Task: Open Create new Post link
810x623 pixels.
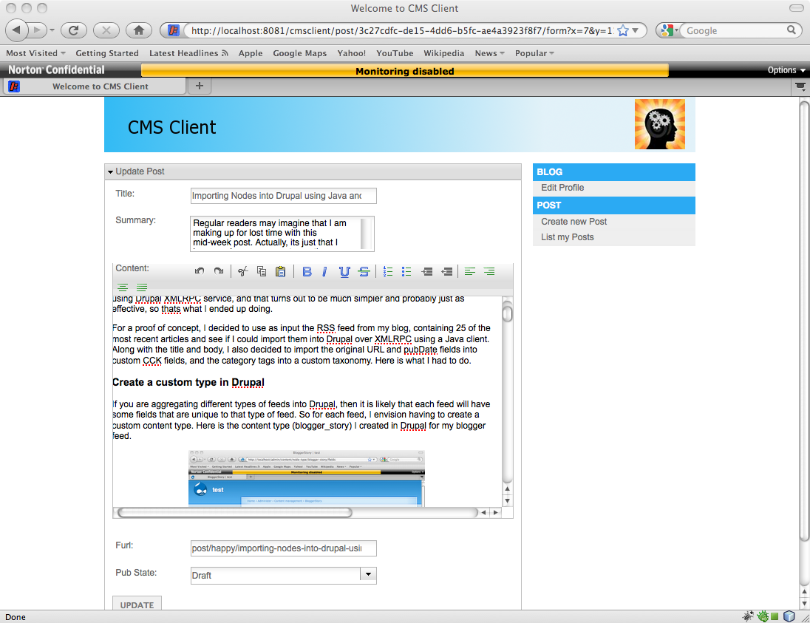Action: click(574, 222)
